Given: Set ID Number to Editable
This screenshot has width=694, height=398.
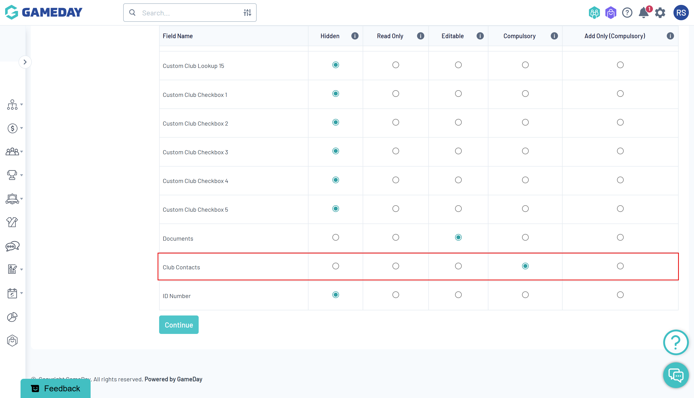Looking at the screenshot, I should pyautogui.click(x=458, y=295).
